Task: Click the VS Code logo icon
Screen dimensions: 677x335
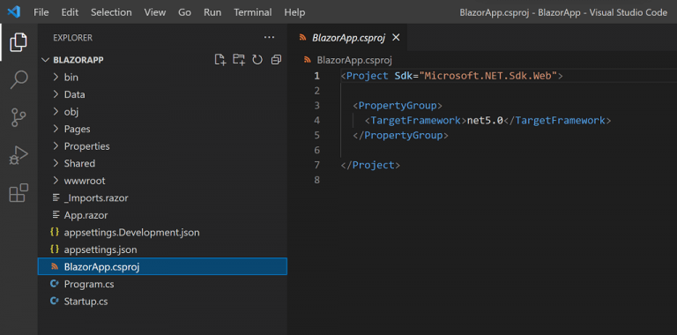Action: click(x=14, y=12)
